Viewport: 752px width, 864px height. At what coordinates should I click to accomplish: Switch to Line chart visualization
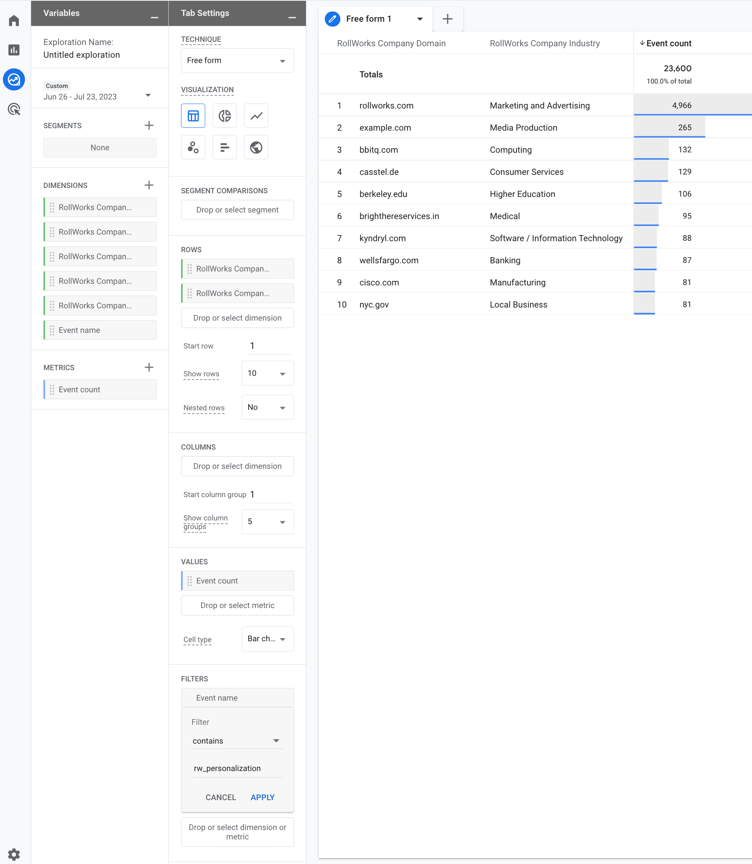(256, 116)
